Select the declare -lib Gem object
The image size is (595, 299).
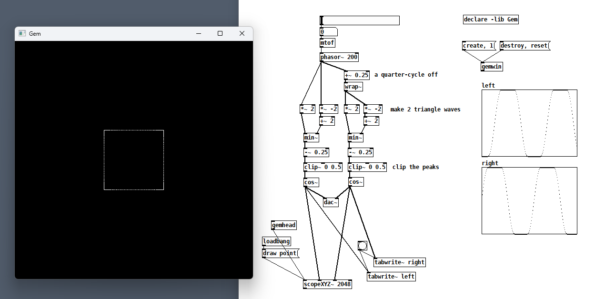491,20
